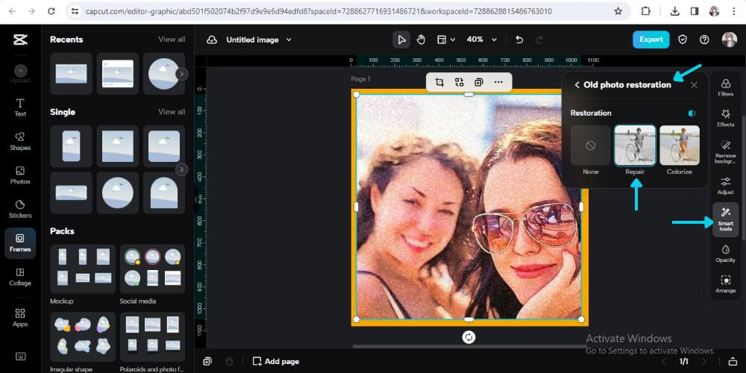
Task: Open the 40% zoom level dropdown
Action: [481, 40]
